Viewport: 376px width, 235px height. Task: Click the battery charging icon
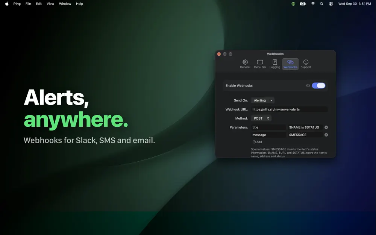(x=303, y=4)
